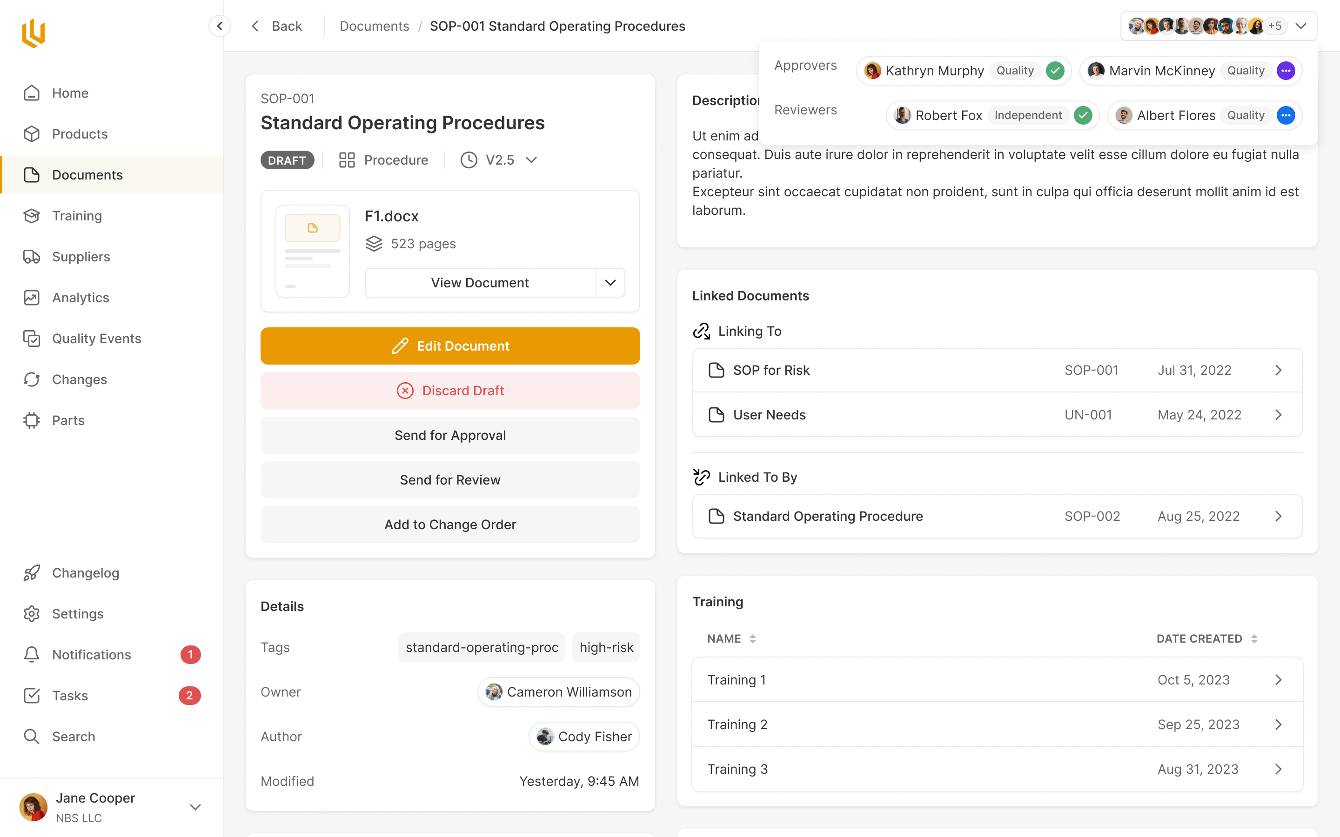The height and width of the screenshot is (837, 1340).
Task: Open Analytics from the sidebar
Action: coord(80,297)
